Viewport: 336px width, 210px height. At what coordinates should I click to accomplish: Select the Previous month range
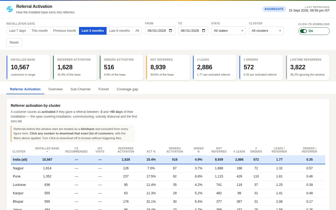point(65,31)
